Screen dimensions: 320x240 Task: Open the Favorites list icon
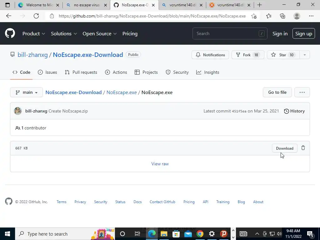pos(269,16)
